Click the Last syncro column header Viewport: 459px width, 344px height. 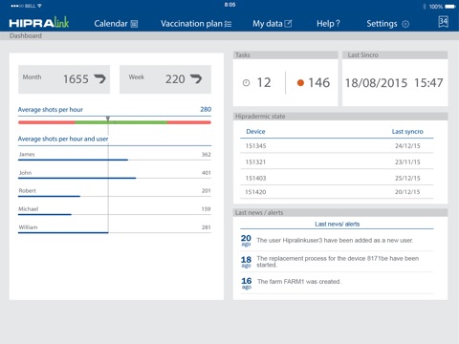click(x=407, y=132)
